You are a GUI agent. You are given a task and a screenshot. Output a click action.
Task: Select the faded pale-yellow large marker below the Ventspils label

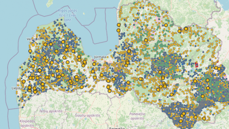[33, 45]
